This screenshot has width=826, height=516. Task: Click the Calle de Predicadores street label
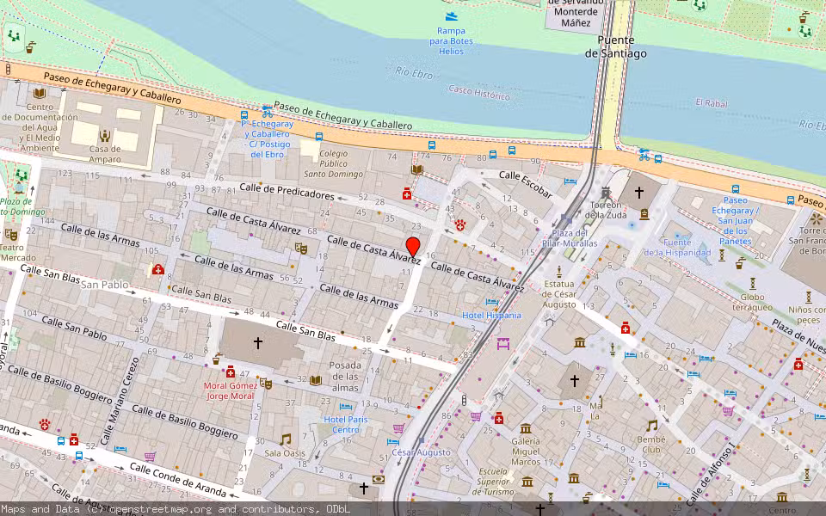(x=287, y=191)
